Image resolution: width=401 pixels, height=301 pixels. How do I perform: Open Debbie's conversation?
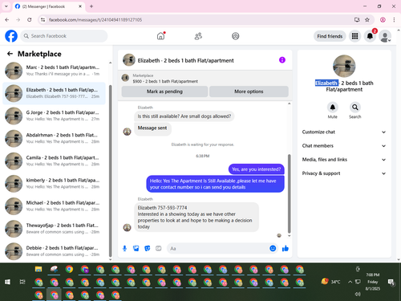coord(54,251)
